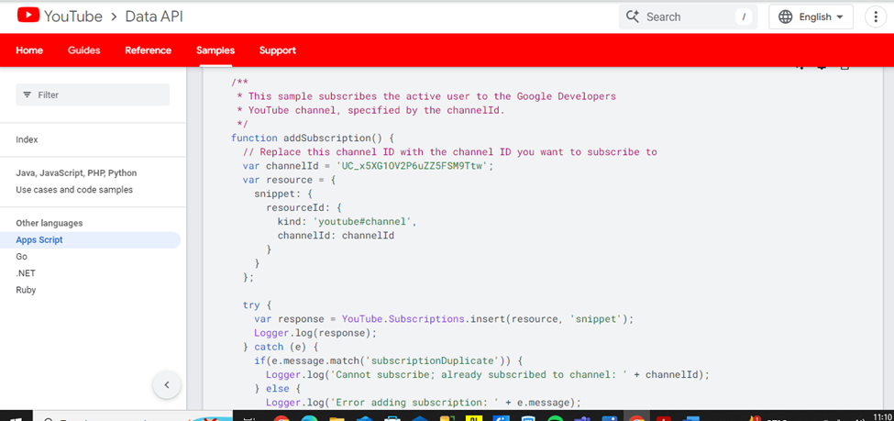Focus the Filter input box
The width and height of the screenshot is (894, 421).
click(x=93, y=94)
